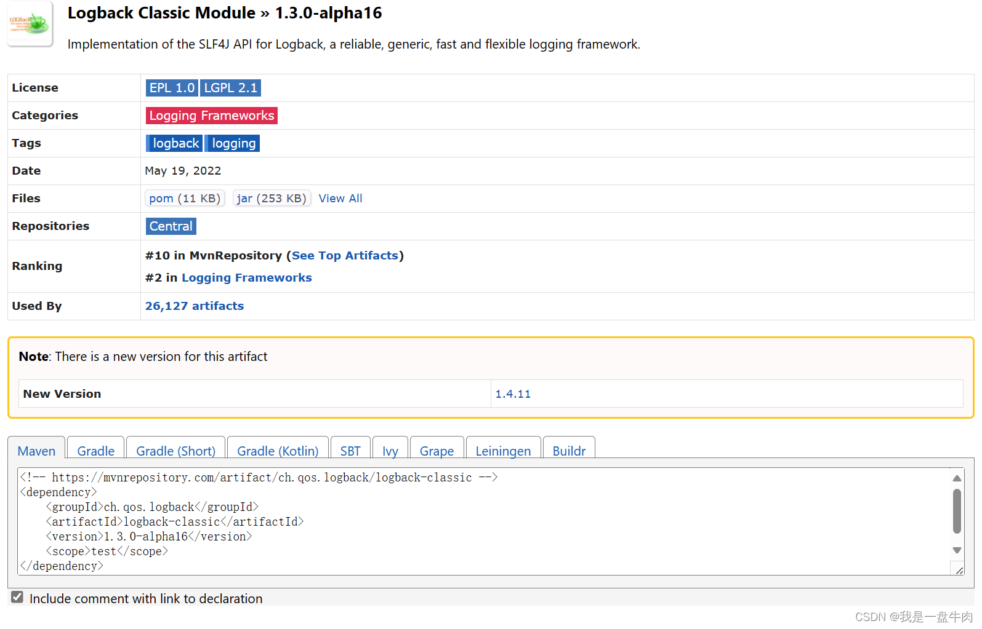The height and width of the screenshot is (629, 982).
Task: Click the New Version label
Action: tap(62, 394)
